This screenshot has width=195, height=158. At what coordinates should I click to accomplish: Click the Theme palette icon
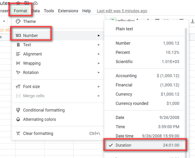coord(18,21)
